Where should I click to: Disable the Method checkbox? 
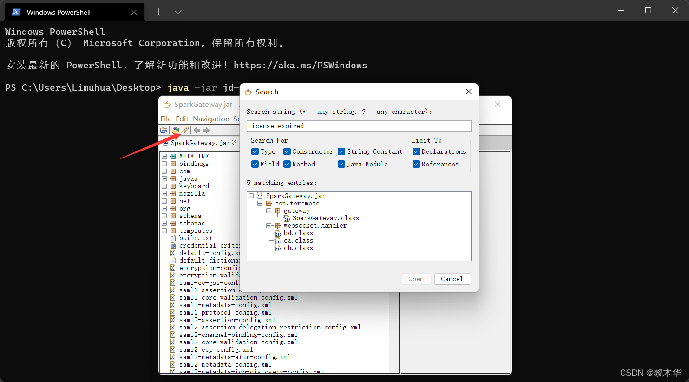coord(287,164)
